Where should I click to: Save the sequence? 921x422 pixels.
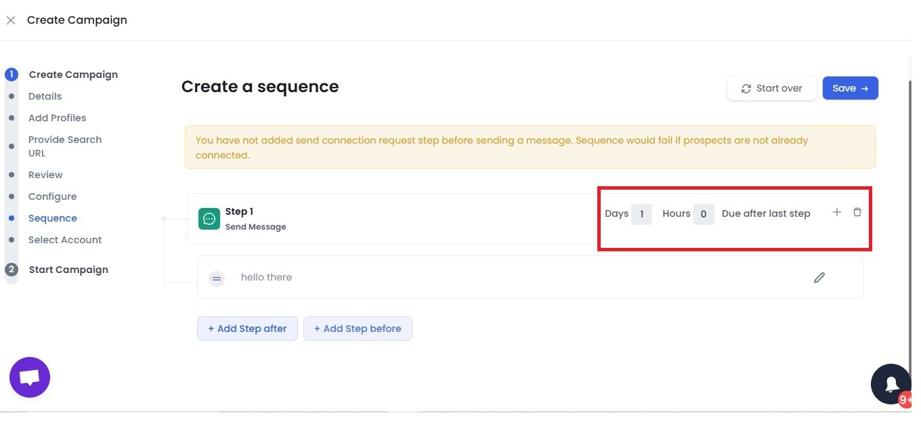pos(850,88)
